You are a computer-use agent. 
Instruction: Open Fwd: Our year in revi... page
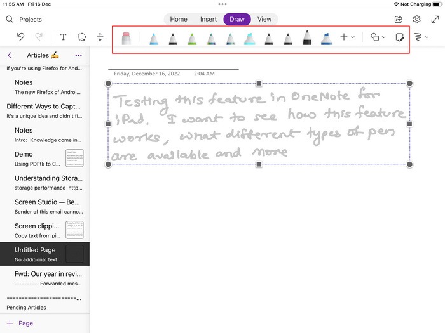[44, 278]
